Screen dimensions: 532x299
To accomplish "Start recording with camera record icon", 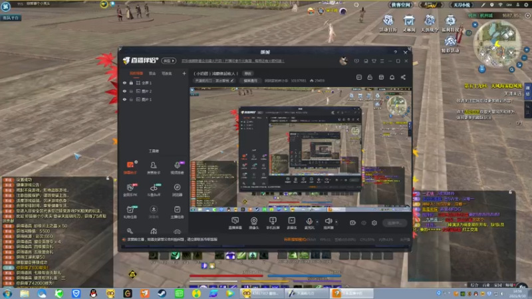I will click(x=353, y=223).
